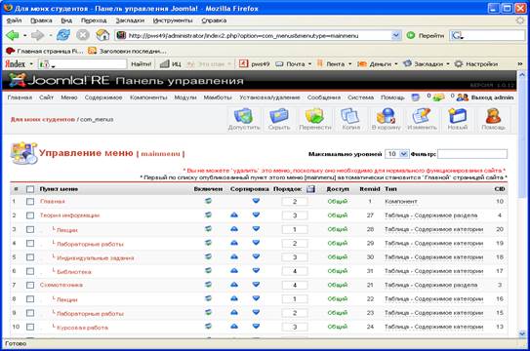This screenshot has height=351, width=530.
Task: Click the browser Back arrow
Action: pyautogui.click(x=13, y=35)
